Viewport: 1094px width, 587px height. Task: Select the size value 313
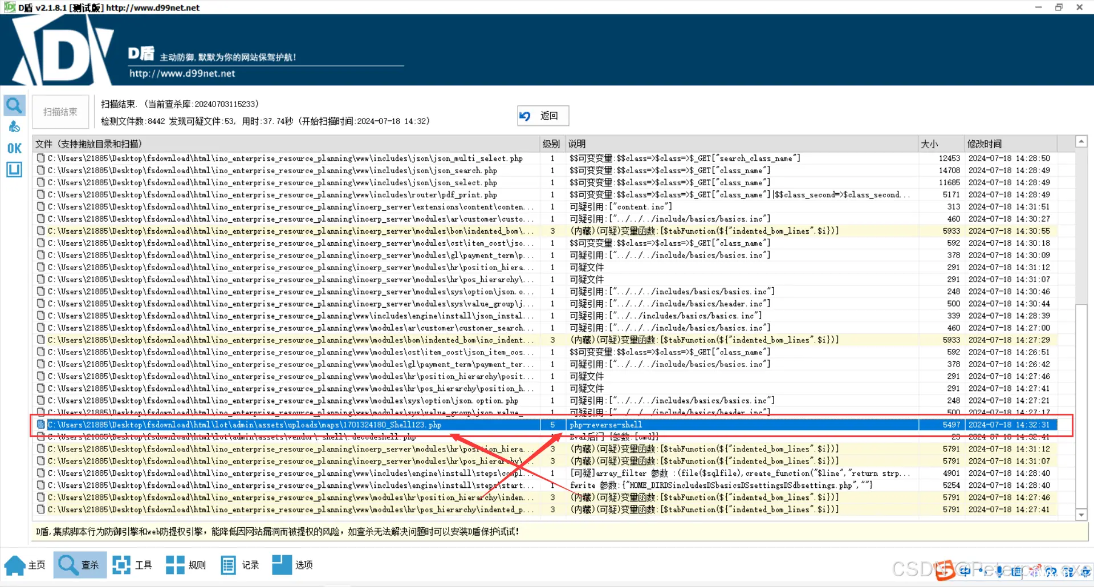coord(954,206)
